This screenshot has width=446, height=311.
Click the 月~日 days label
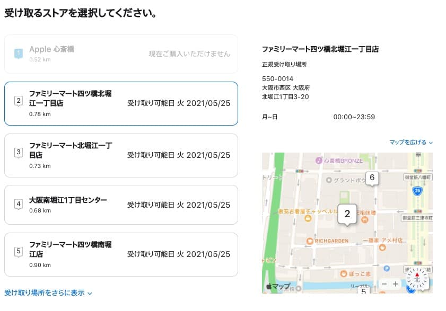click(x=269, y=117)
